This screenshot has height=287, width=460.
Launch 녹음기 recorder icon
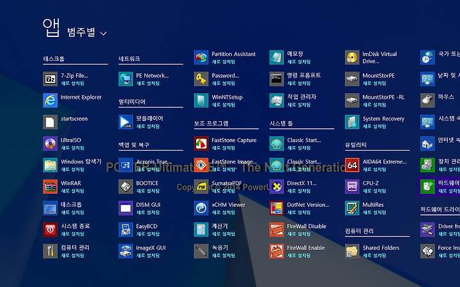coord(201,251)
